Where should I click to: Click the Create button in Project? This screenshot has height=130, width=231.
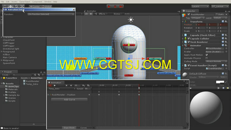(6, 75)
